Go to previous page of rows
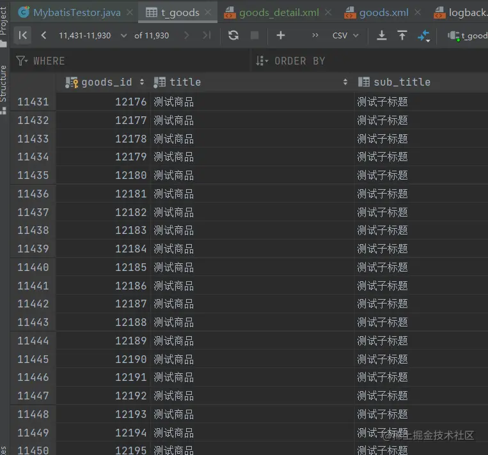Screen dimensions: 488x455 (44, 35)
